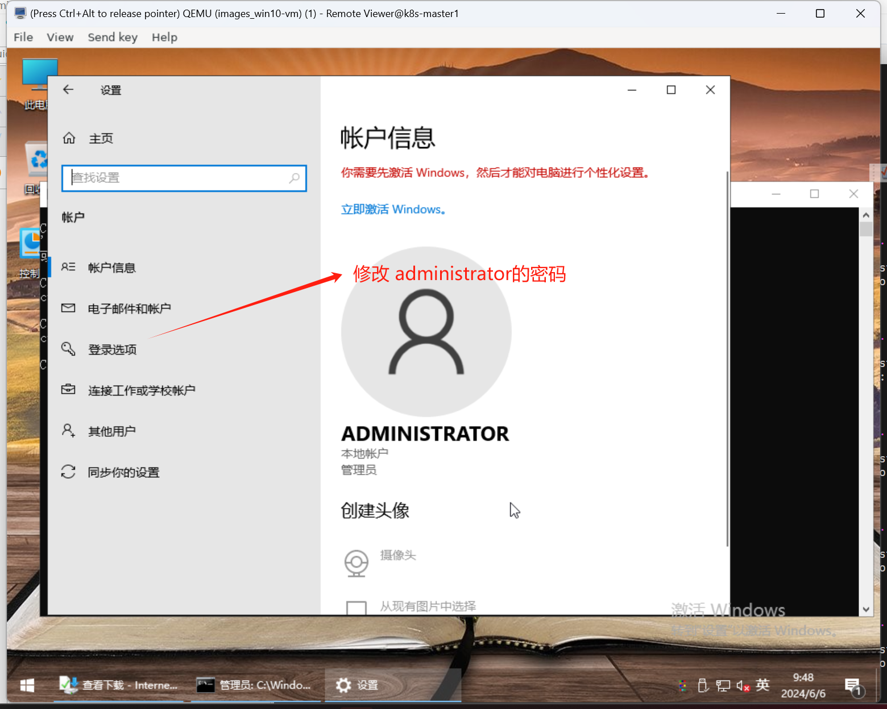Viewport: 887px width, 709px height.
Task: Select the 电子邮件和帐户 envelope icon
Action: click(68, 308)
